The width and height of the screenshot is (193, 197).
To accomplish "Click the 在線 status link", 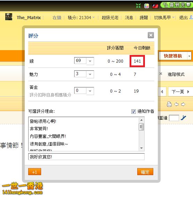I will pyautogui.click(x=57, y=18).
